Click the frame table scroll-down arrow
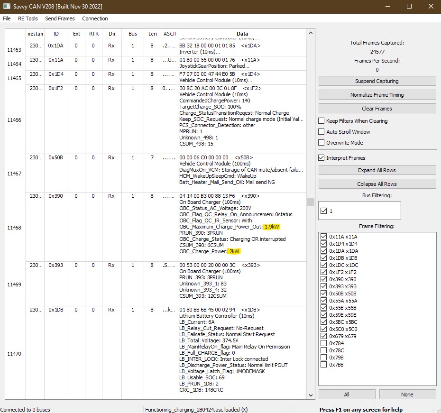Image resolution: width=441 pixels, height=413 pixels. tap(311, 395)
